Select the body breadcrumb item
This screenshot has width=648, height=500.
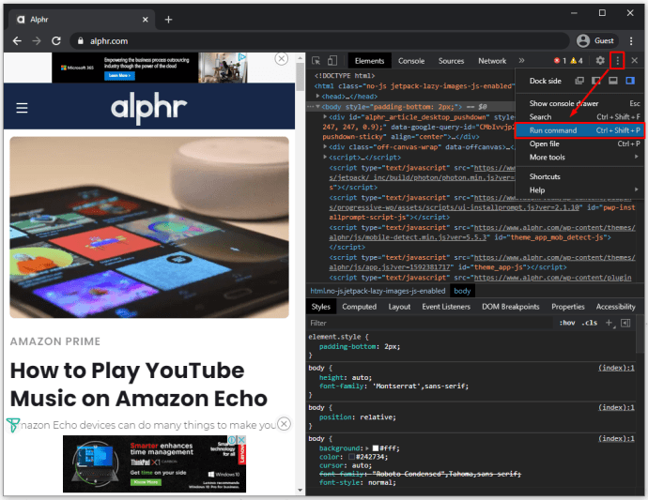462,291
